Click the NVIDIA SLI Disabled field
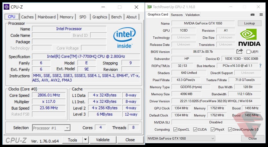This screenshot has height=147, width=268. (216, 122)
